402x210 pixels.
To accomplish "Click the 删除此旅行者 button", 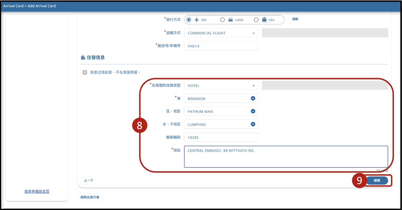I will coord(90,197).
